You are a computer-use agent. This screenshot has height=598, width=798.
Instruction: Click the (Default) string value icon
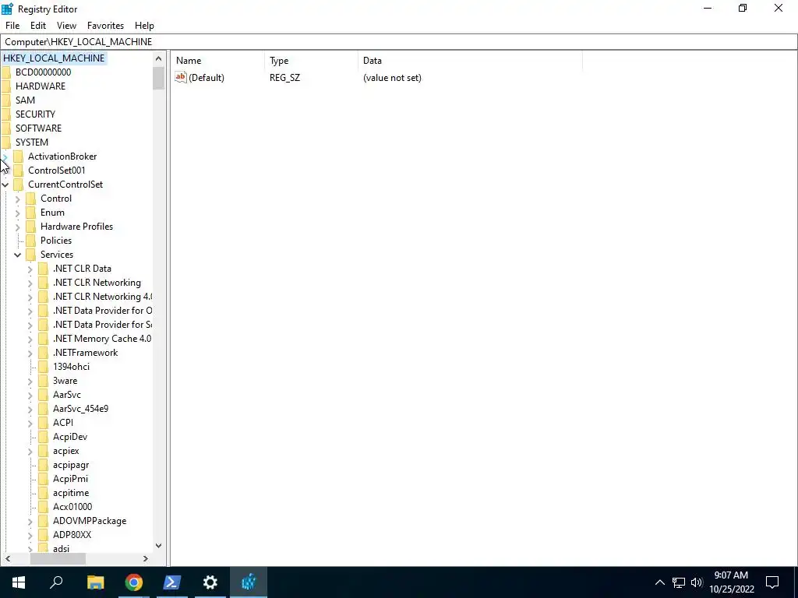click(181, 77)
